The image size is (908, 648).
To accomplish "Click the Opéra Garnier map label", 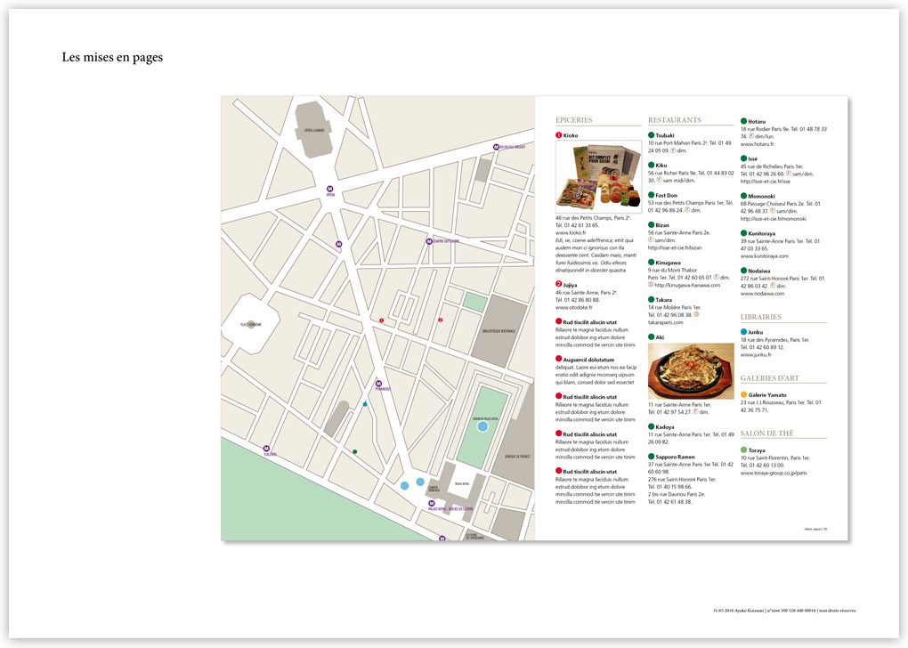I will tap(314, 130).
